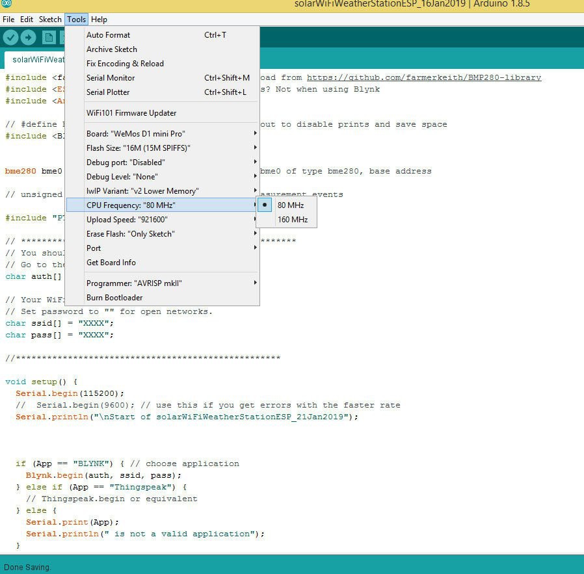Image resolution: width=584 pixels, height=574 pixels.
Task: Expand the Debug port submenu
Action: (162, 163)
